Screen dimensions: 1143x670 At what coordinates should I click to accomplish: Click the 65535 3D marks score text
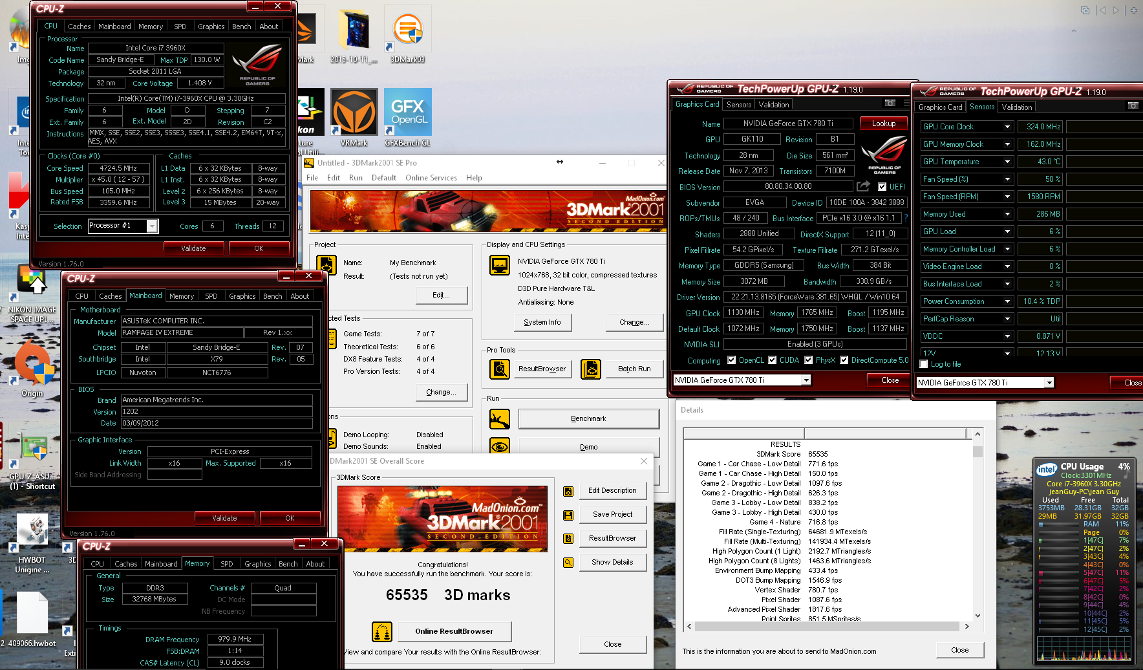click(448, 595)
